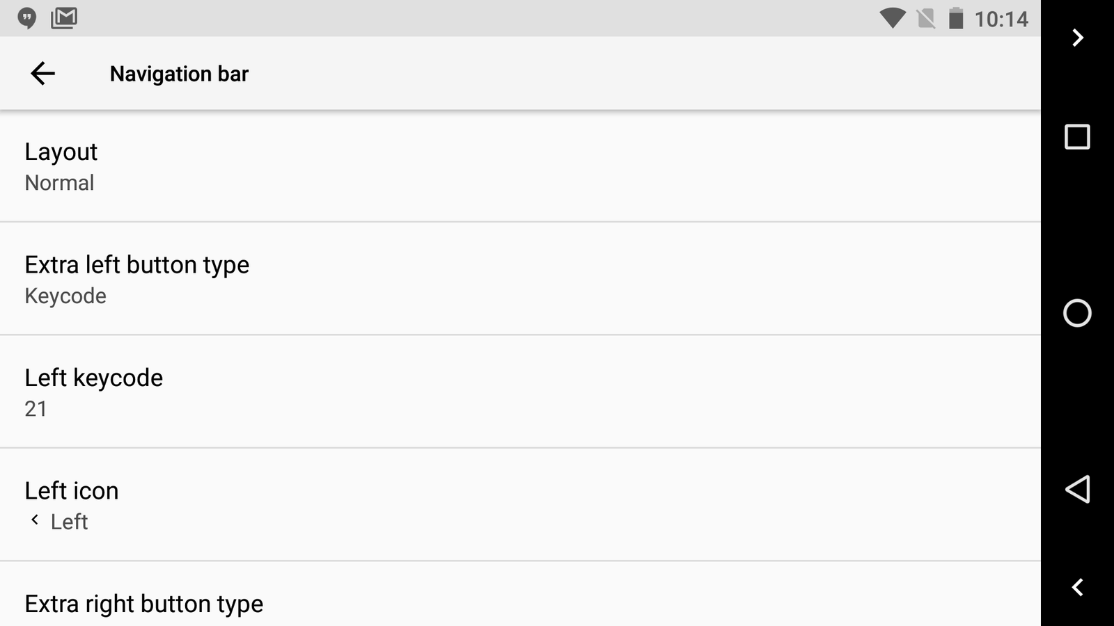Edit the Left keycode value
The height and width of the screenshot is (626, 1114).
pyautogui.click(x=520, y=392)
